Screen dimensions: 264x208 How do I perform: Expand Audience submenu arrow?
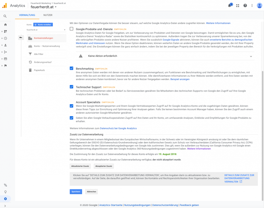(x=2, y=45)
